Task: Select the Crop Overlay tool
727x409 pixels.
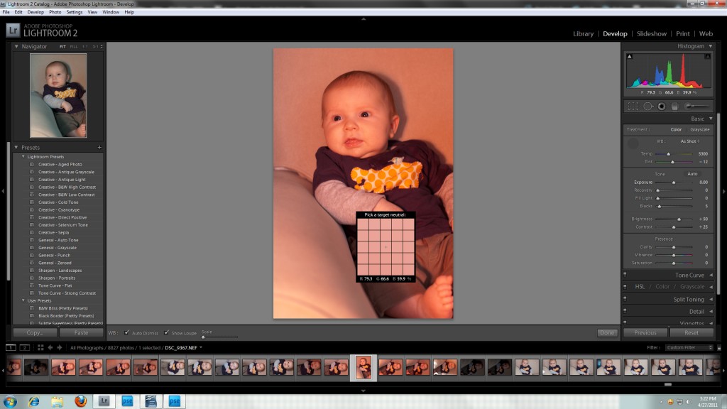Action: coord(633,107)
